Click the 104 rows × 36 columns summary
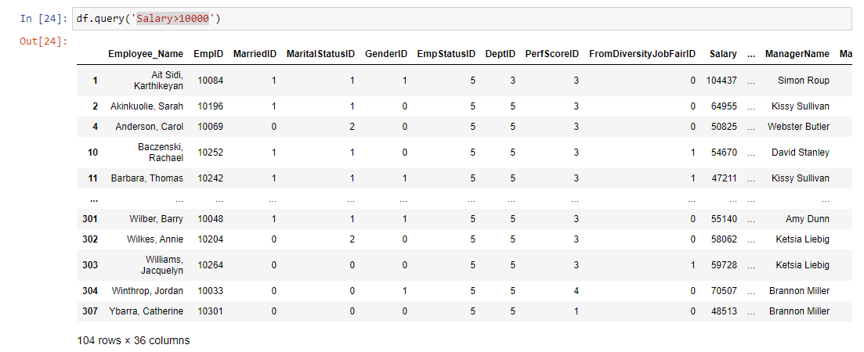864x352 pixels. tap(133, 340)
